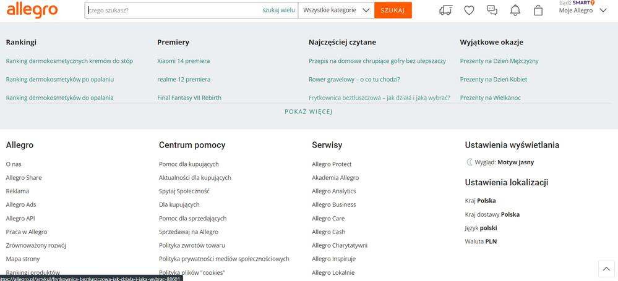
Task: Open the Xiaomi 14 premiera link
Action: coord(183,61)
